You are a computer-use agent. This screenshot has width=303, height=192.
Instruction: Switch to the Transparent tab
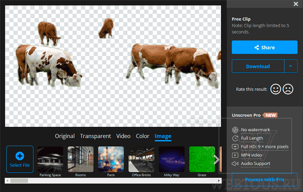point(95,136)
